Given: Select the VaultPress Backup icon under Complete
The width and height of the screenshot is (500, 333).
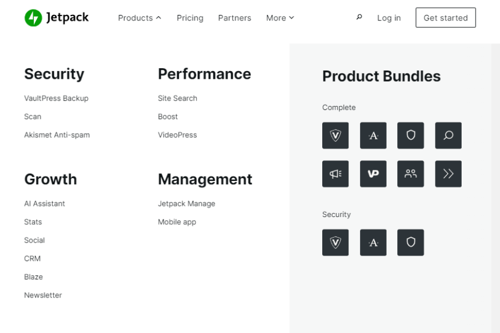Looking at the screenshot, I should point(336,135).
